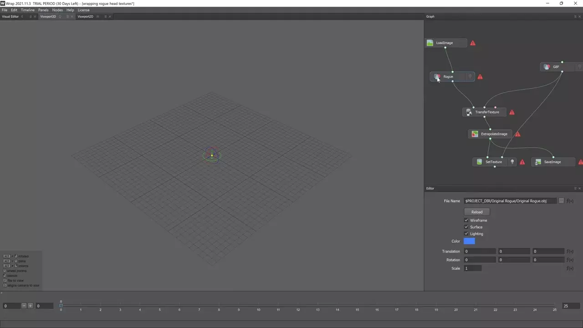Click the TransferTexture node icon

pos(469,112)
